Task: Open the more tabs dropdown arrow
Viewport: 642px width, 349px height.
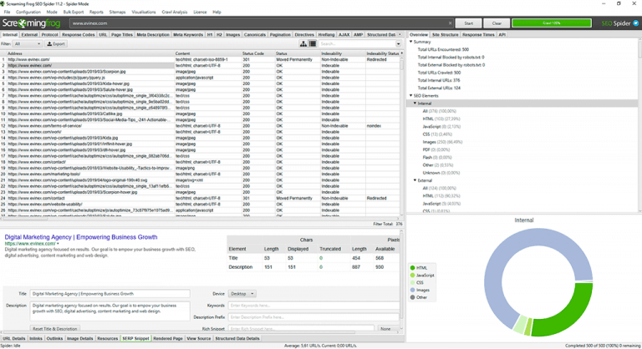Action: pos(400,35)
